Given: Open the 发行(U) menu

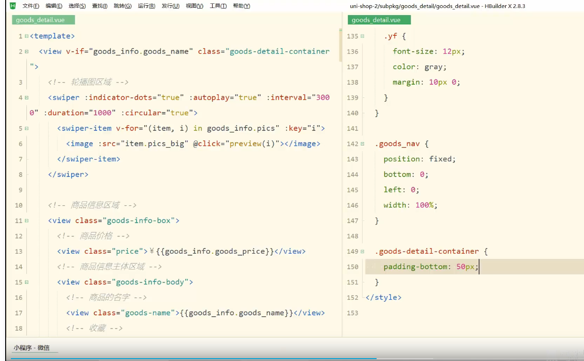Looking at the screenshot, I should pos(170,6).
